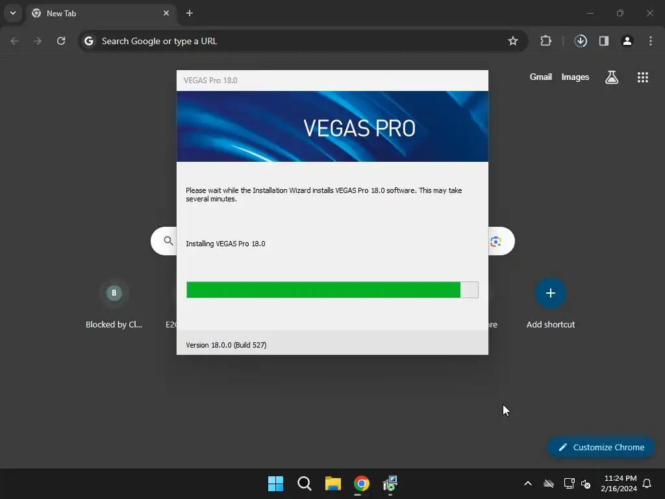The width and height of the screenshot is (665, 499).
Task: Click Version 18.0.0 (Build 527) text
Action: [226, 345]
